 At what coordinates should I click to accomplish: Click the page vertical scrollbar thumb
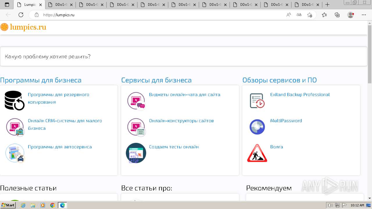tap(370, 54)
